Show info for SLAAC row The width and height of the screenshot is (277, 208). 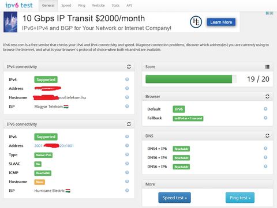[x=127, y=164]
